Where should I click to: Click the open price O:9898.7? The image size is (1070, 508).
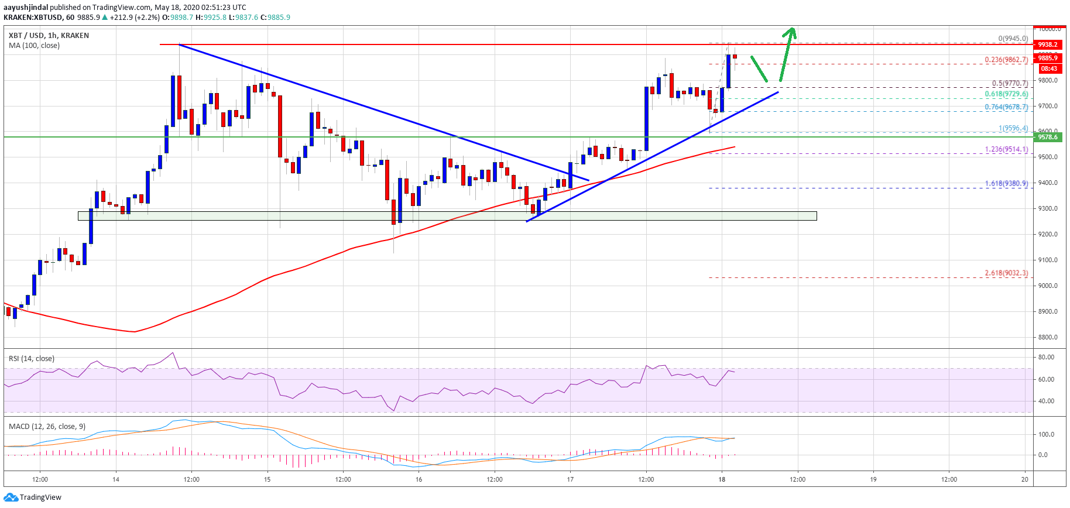point(177,18)
